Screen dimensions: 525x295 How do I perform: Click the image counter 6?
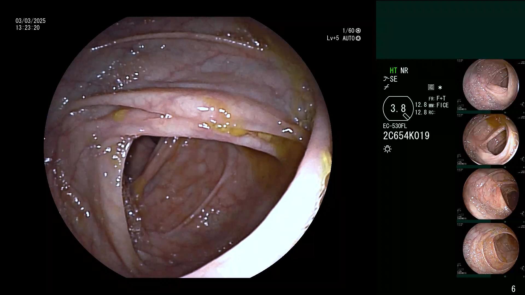coord(513,289)
